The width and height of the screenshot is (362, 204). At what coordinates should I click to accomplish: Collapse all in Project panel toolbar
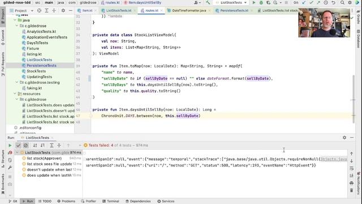tap(54, 11)
